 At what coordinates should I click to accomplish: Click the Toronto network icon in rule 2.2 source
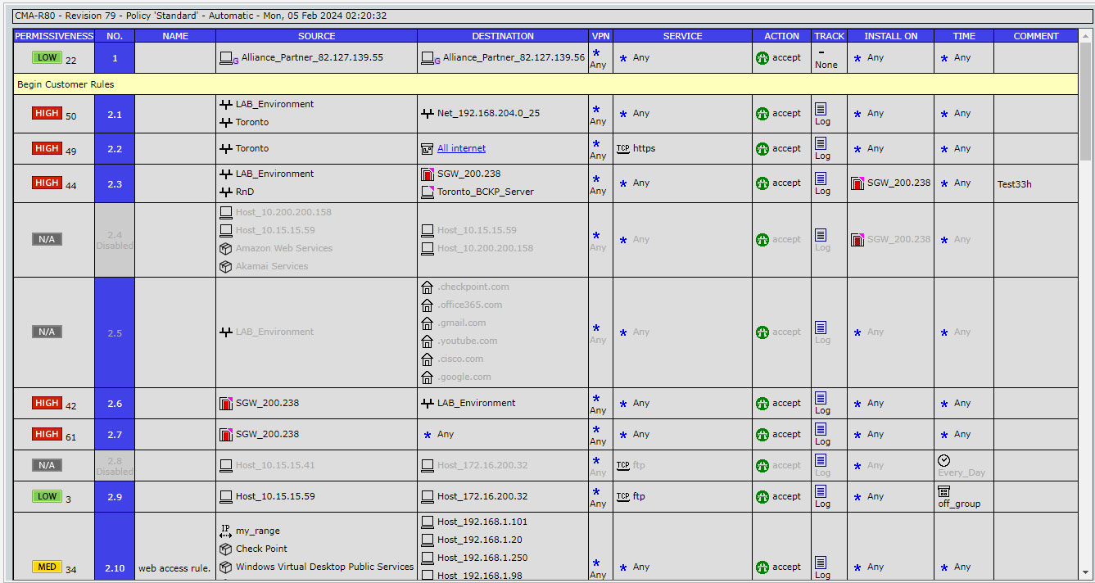[x=227, y=148]
